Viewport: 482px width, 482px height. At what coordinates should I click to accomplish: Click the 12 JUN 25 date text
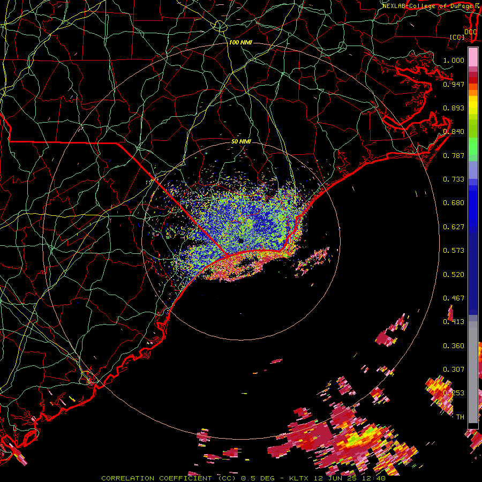[336, 478]
